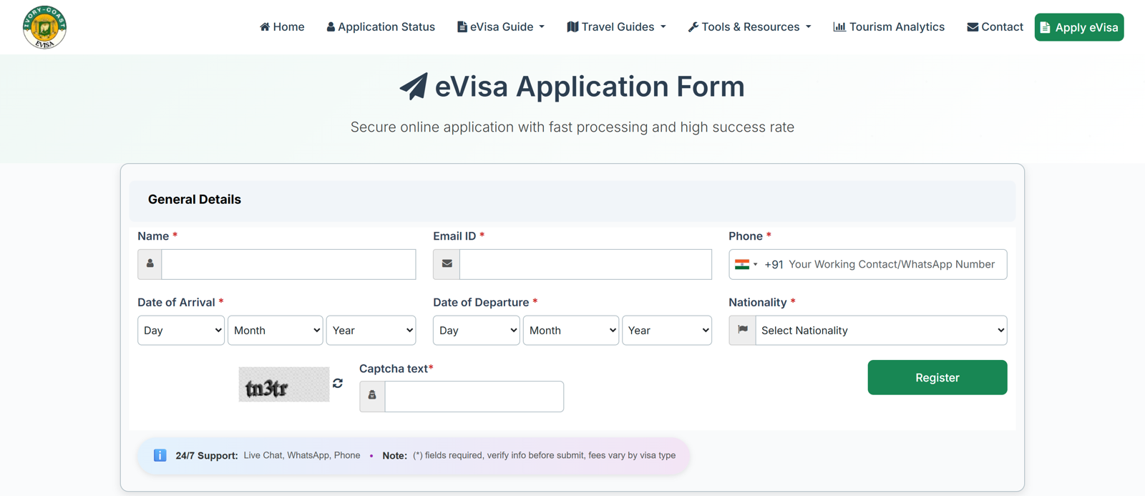Click the envelope icon beside Email field

pyautogui.click(x=447, y=264)
